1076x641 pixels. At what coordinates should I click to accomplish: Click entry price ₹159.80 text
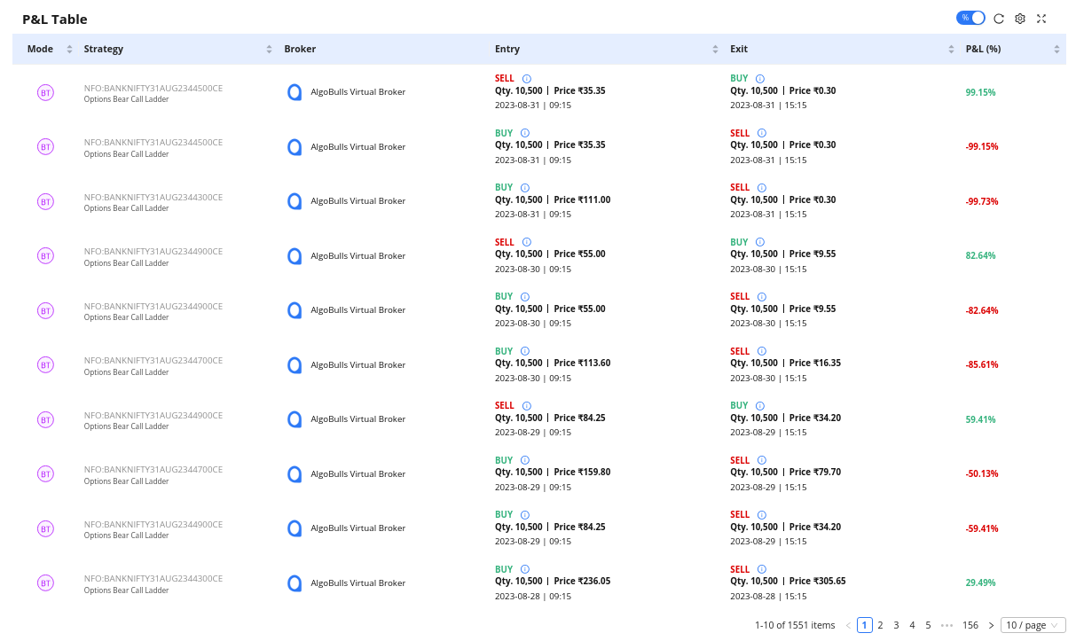pos(582,472)
